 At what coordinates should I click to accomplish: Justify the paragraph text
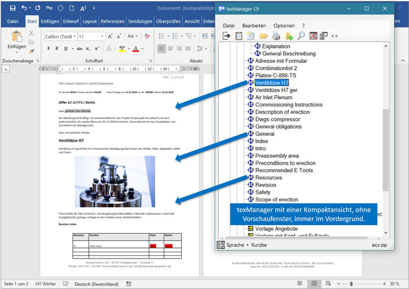click(x=188, y=49)
